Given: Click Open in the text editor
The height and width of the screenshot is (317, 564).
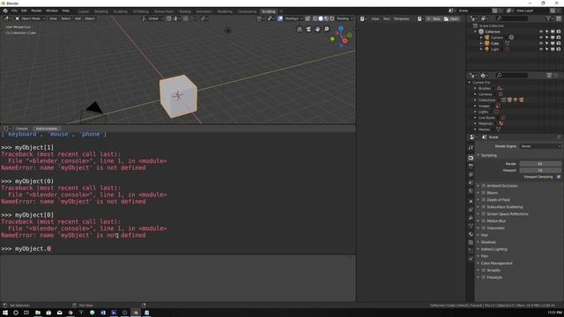Looking at the screenshot, I should tap(451, 18).
